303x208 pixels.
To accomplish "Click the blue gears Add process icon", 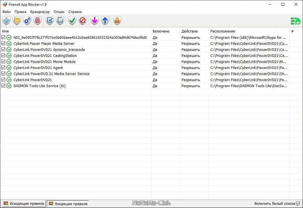I will (x=27, y=20).
